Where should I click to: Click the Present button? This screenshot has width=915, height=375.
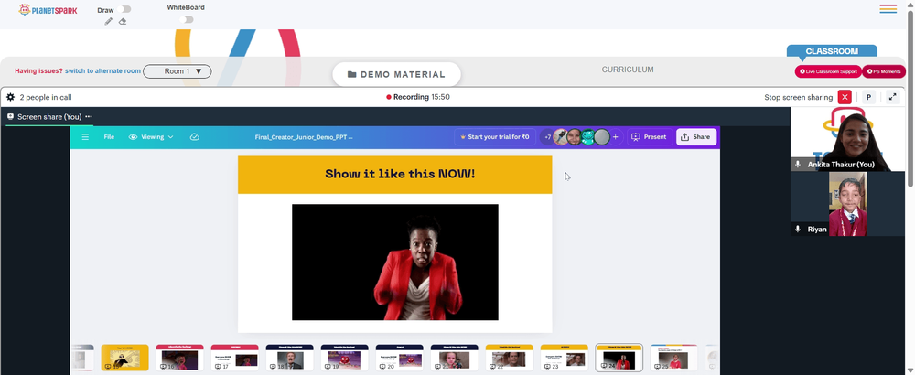tap(650, 137)
